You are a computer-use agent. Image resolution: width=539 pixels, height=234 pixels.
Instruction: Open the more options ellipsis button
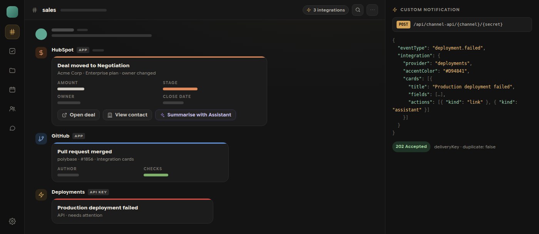(x=372, y=10)
